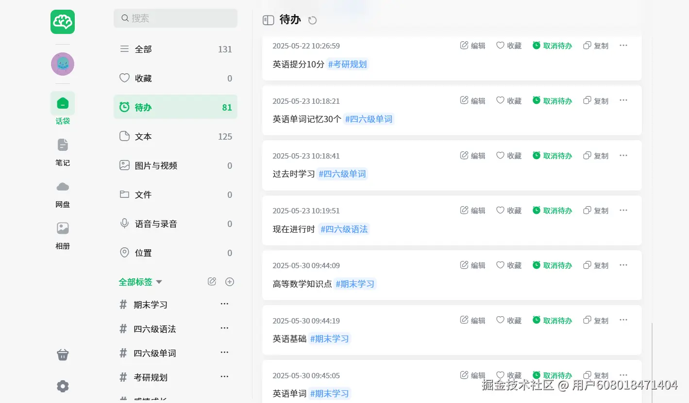Viewport: 689px width, 403px height.
Task: Edit the 英语单词记忆30个 note
Action: click(472, 101)
